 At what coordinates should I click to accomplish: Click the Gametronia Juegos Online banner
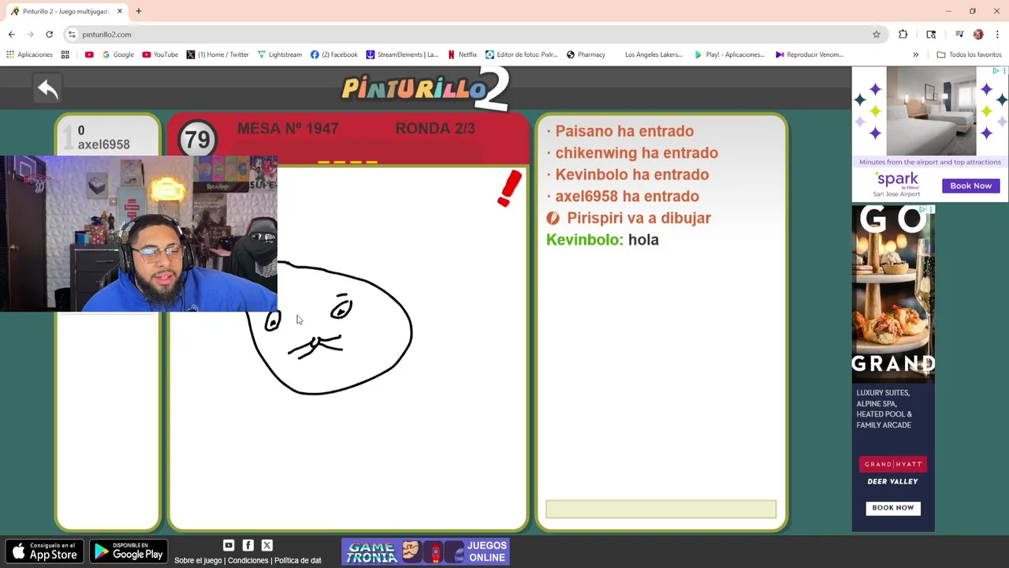426,551
